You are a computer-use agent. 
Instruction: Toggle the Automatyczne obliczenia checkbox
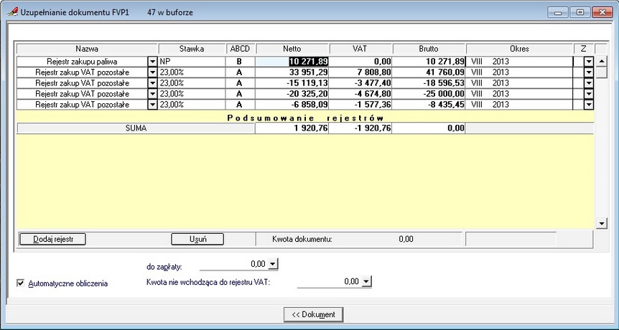pos(21,283)
